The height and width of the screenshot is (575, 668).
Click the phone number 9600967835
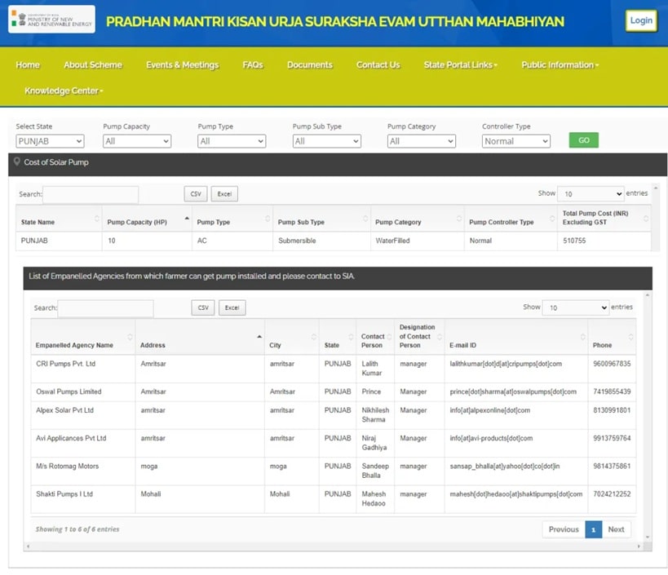tap(612, 364)
